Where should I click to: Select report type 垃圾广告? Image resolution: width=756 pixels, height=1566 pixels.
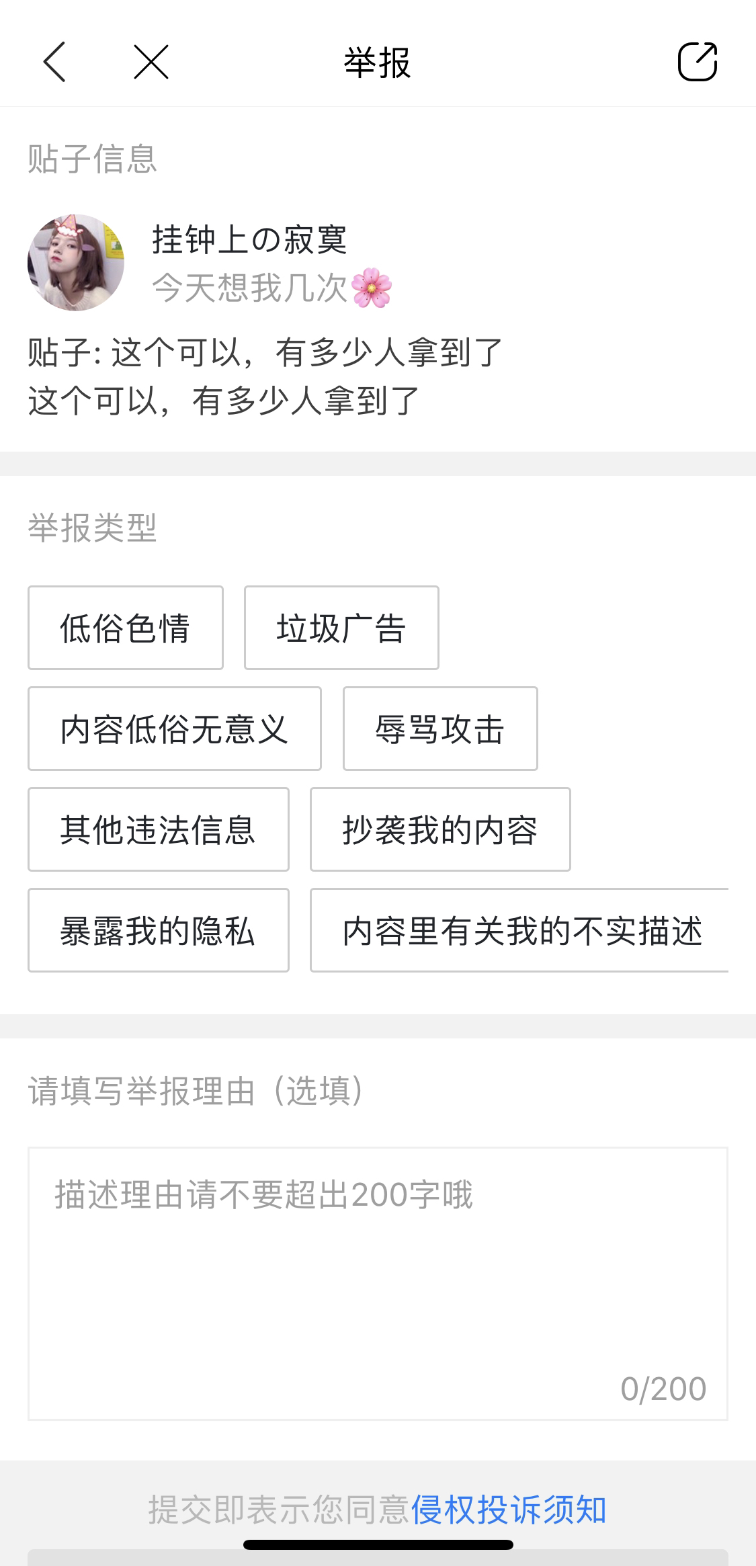tap(341, 628)
